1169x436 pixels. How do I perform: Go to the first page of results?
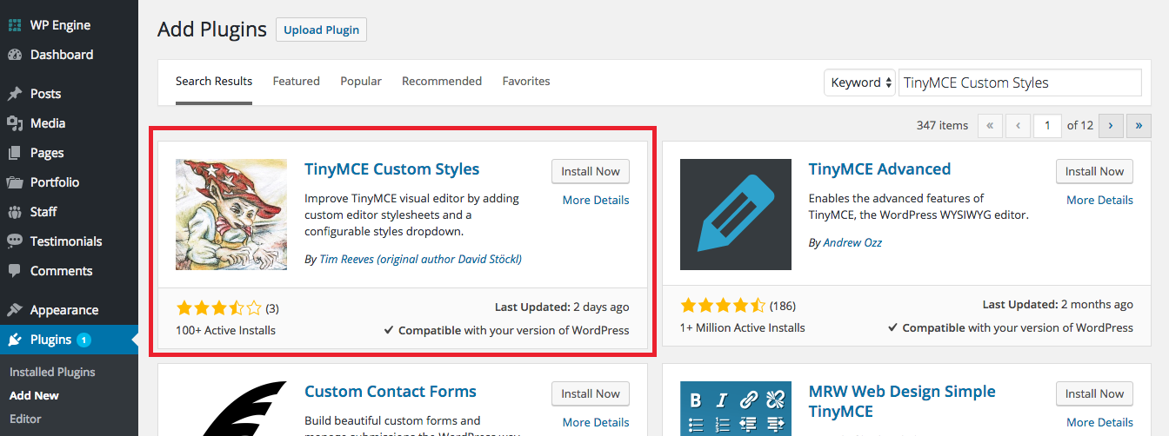990,125
